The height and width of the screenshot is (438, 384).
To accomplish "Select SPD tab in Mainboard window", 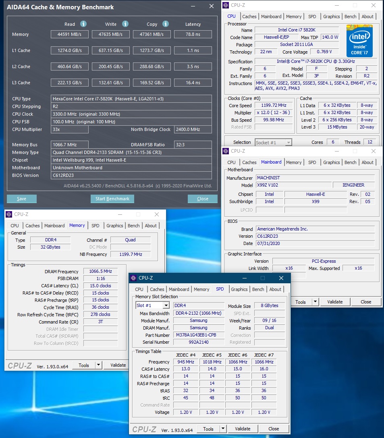I will tap(312, 162).
